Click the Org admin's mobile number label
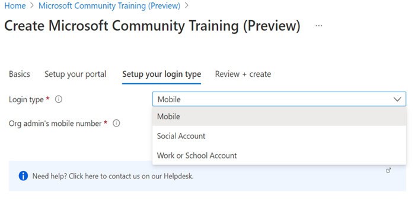Screen dimensions: 415x214 55,123
